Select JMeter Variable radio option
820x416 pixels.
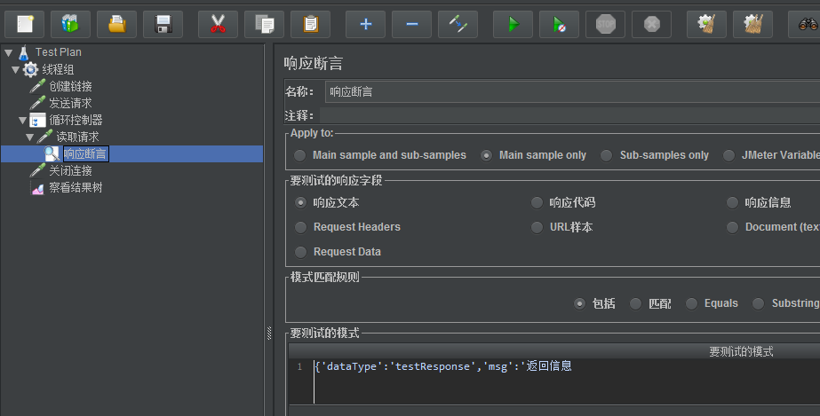tap(729, 155)
